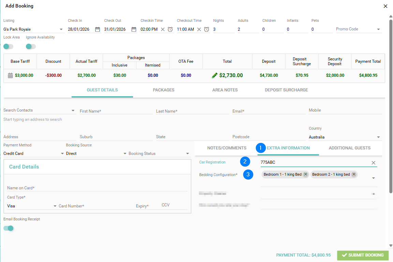The height and width of the screenshot is (262, 393).
Task: Edit the Total with the pencil icon
Action: pyautogui.click(x=215, y=75)
